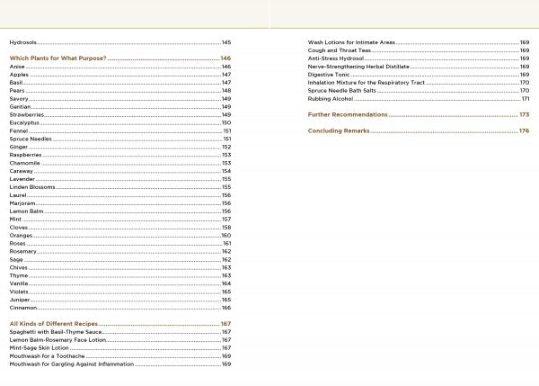
Task: Go to the Anise entry
Action: (17, 67)
